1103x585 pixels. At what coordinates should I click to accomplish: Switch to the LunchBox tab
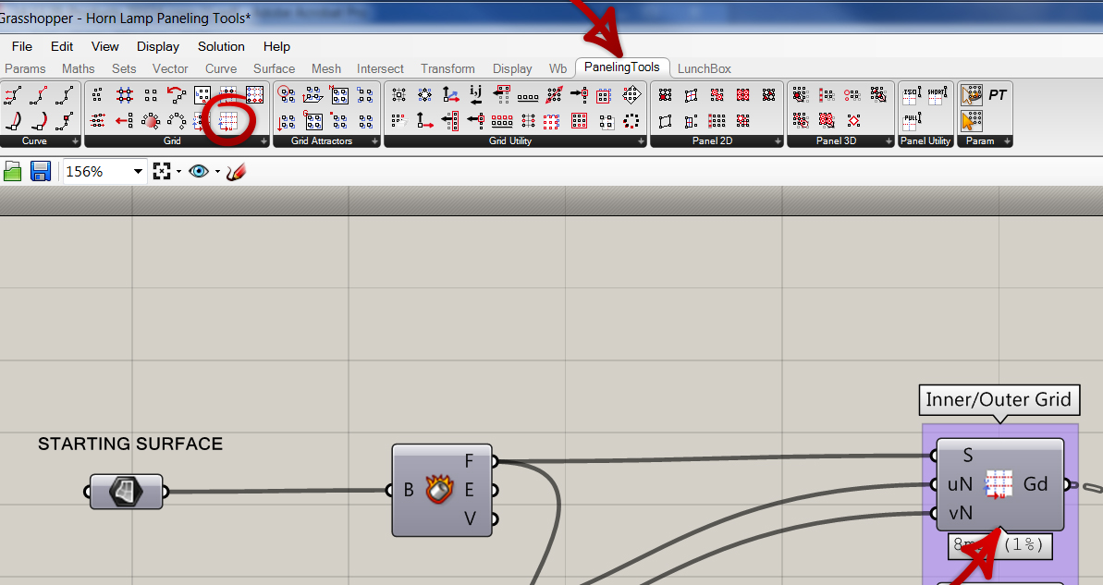(705, 68)
